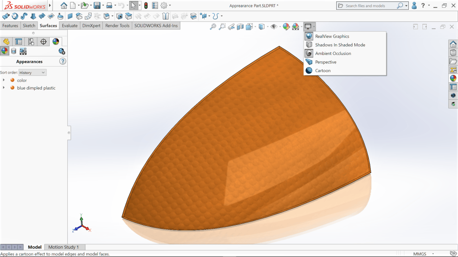The image size is (458, 257).
Task: Expand blue dimpled plastic item
Action: [4, 88]
